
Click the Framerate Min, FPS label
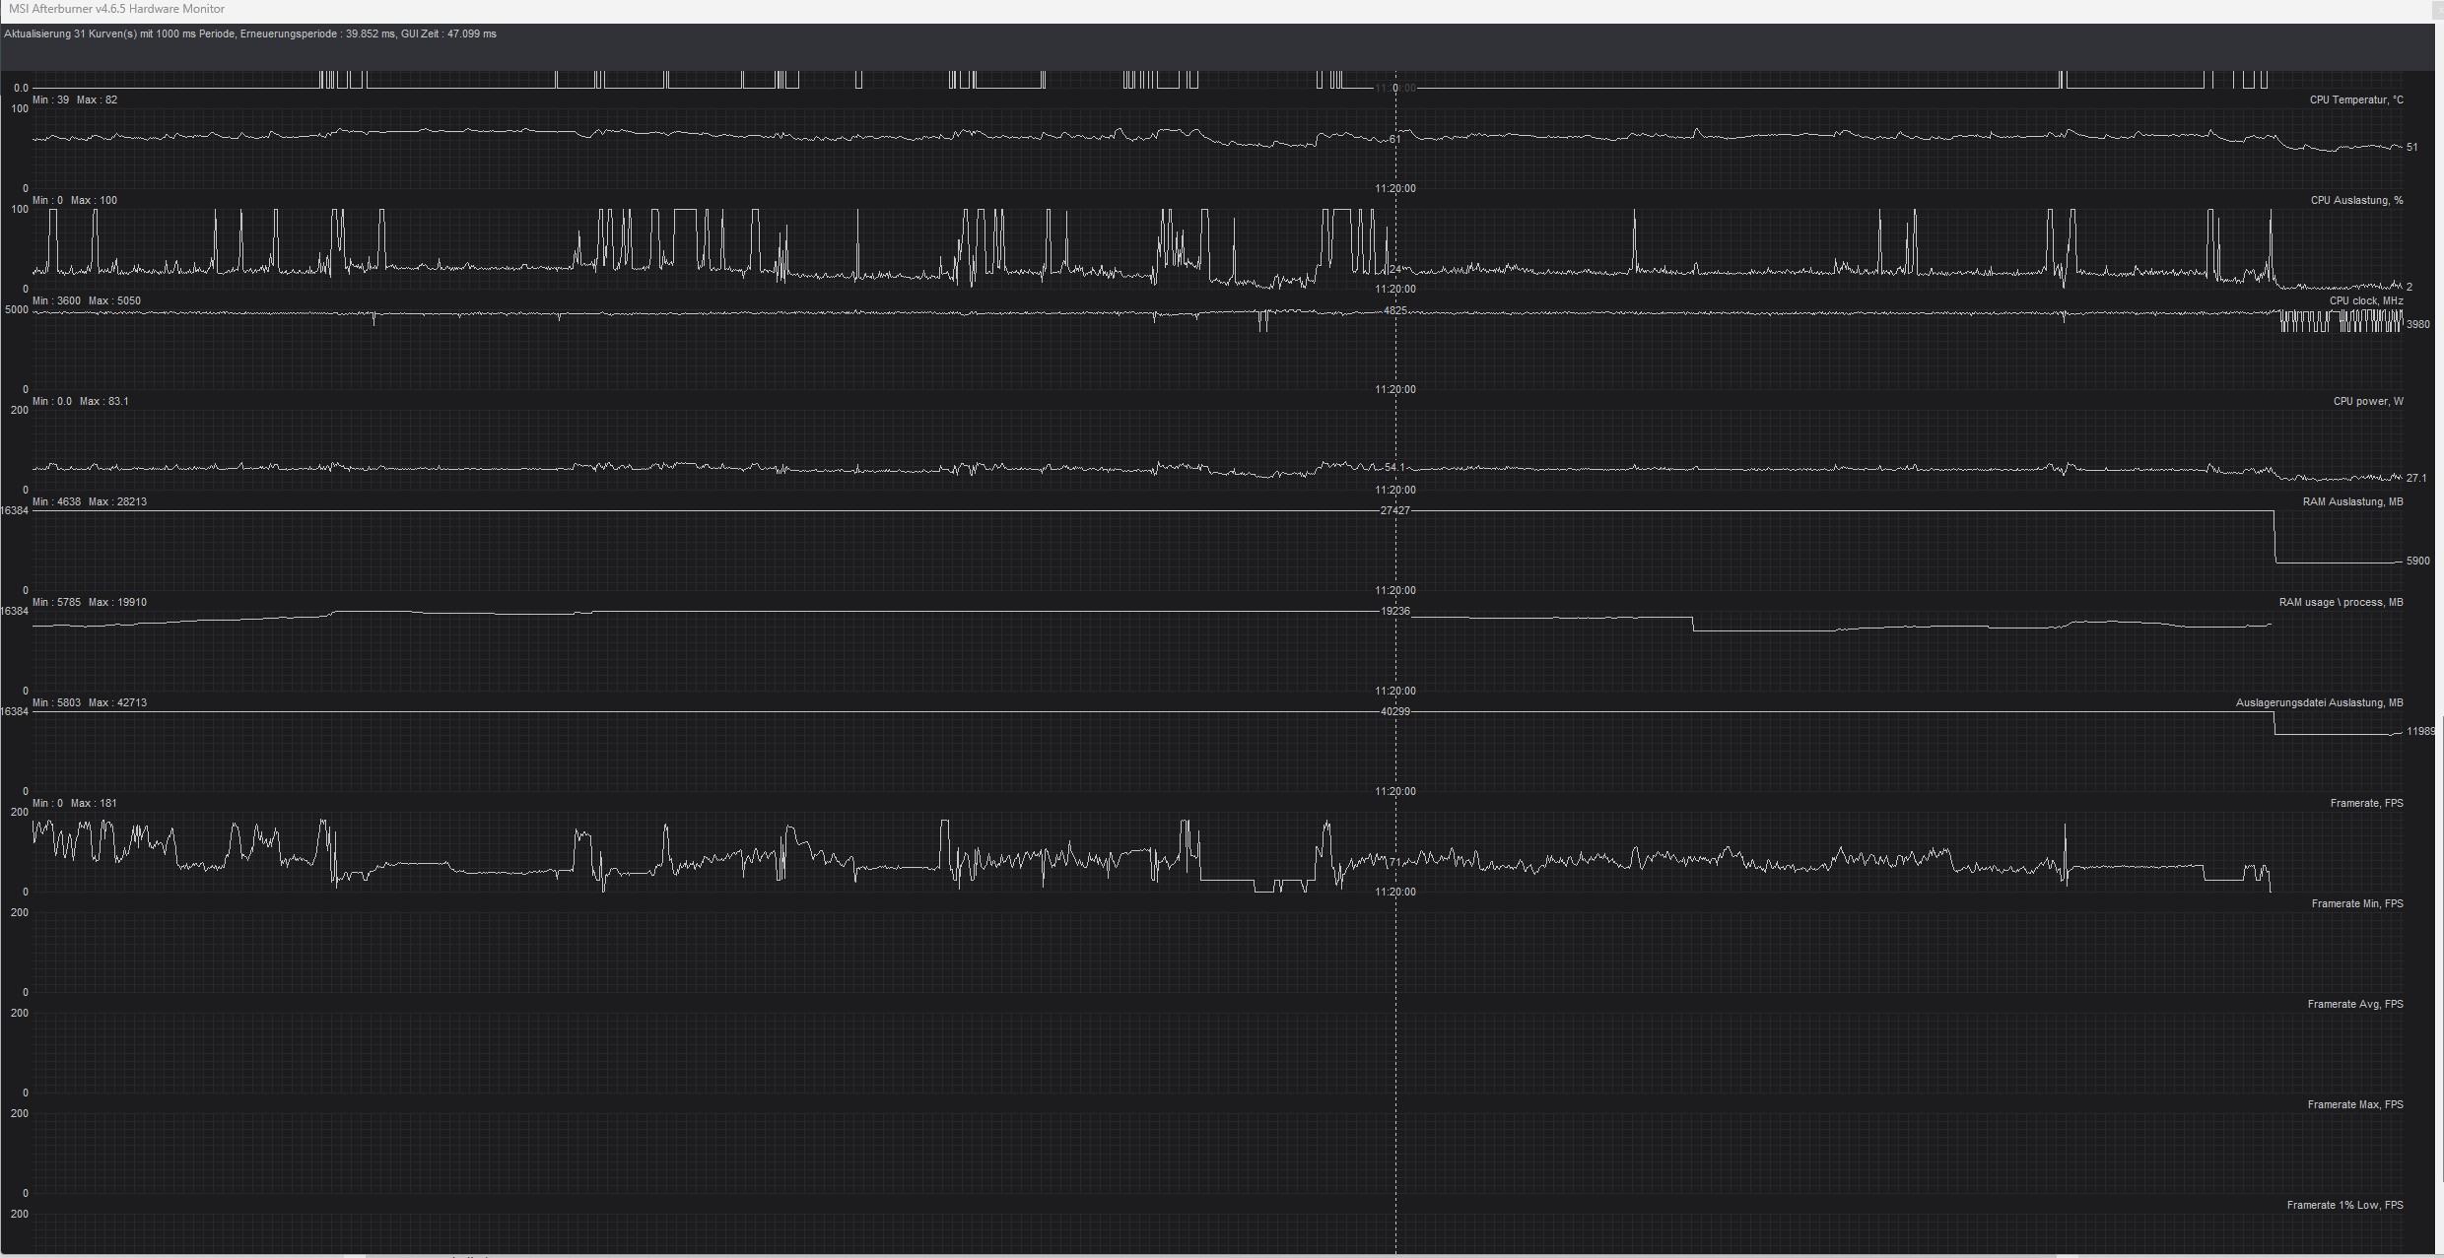click(x=2356, y=903)
